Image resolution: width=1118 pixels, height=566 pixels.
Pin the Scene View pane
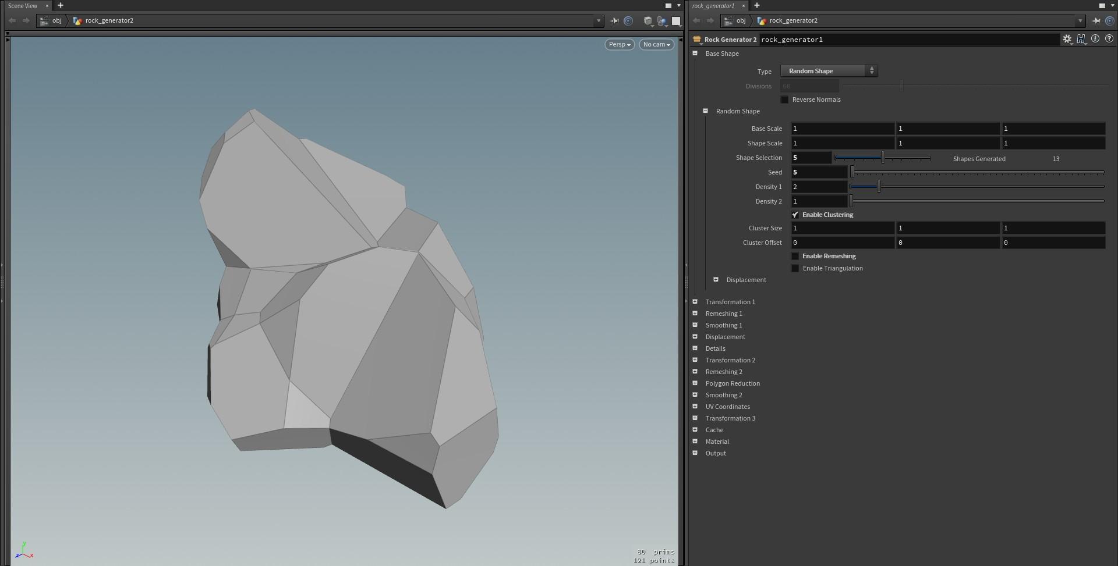click(615, 21)
